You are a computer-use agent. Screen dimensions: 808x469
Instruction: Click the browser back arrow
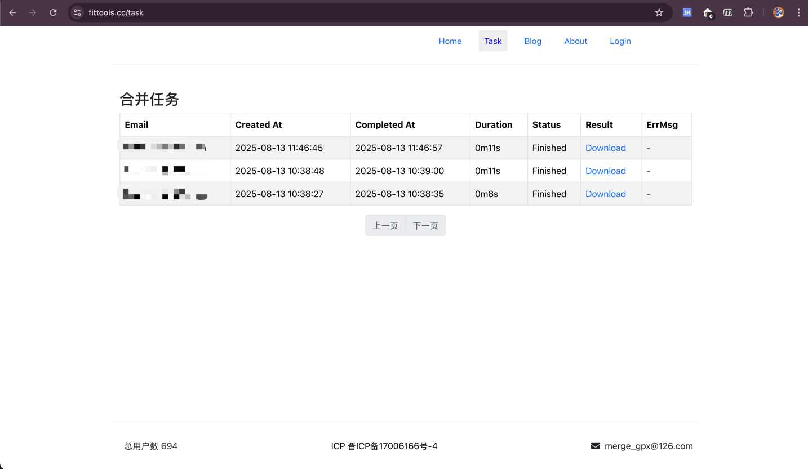[12, 12]
